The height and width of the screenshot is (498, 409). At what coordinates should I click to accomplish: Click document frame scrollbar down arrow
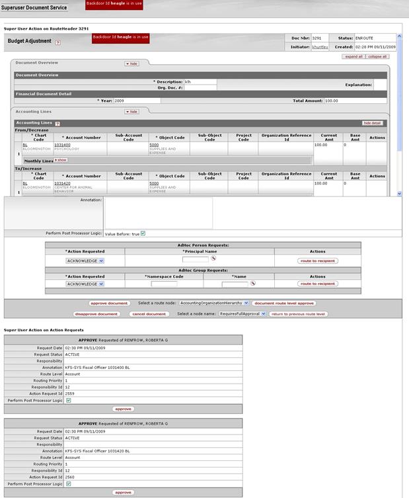click(399, 193)
